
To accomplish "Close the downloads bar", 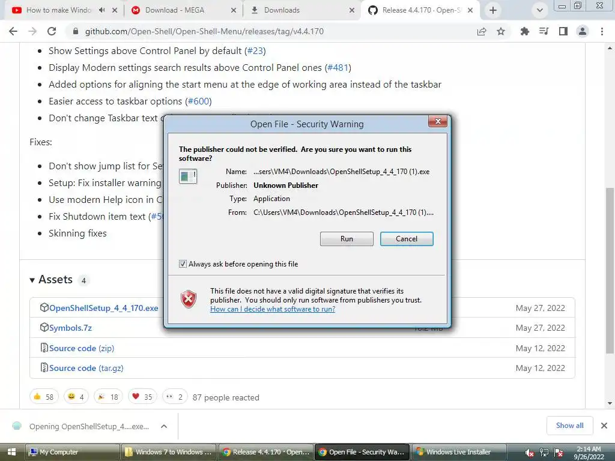I will pos(604,426).
